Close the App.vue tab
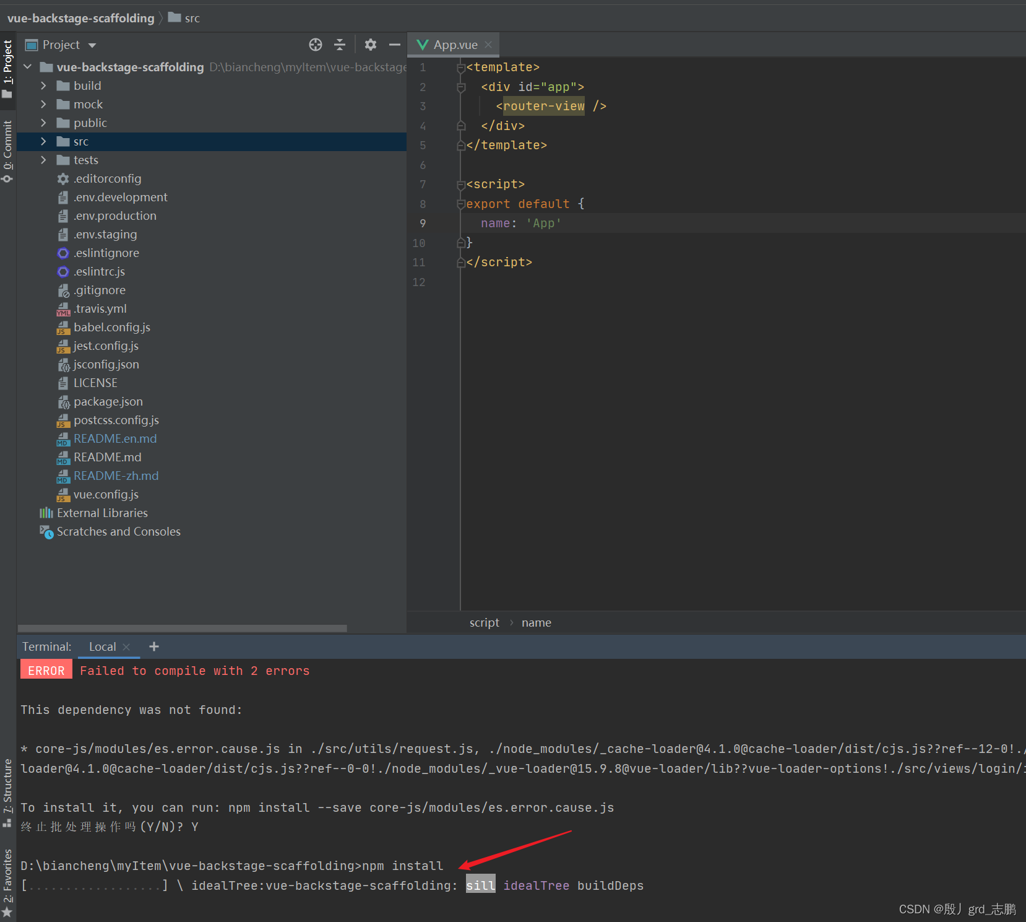The width and height of the screenshot is (1026, 922). tap(488, 45)
